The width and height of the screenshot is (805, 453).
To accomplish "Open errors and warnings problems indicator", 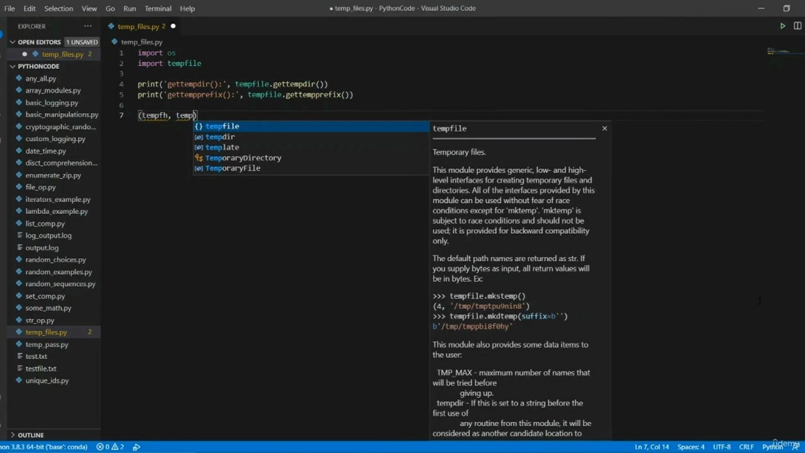I will tap(110, 447).
